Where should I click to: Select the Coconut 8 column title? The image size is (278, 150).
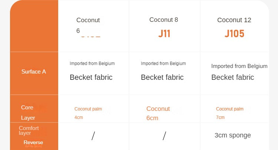point(163,20)
